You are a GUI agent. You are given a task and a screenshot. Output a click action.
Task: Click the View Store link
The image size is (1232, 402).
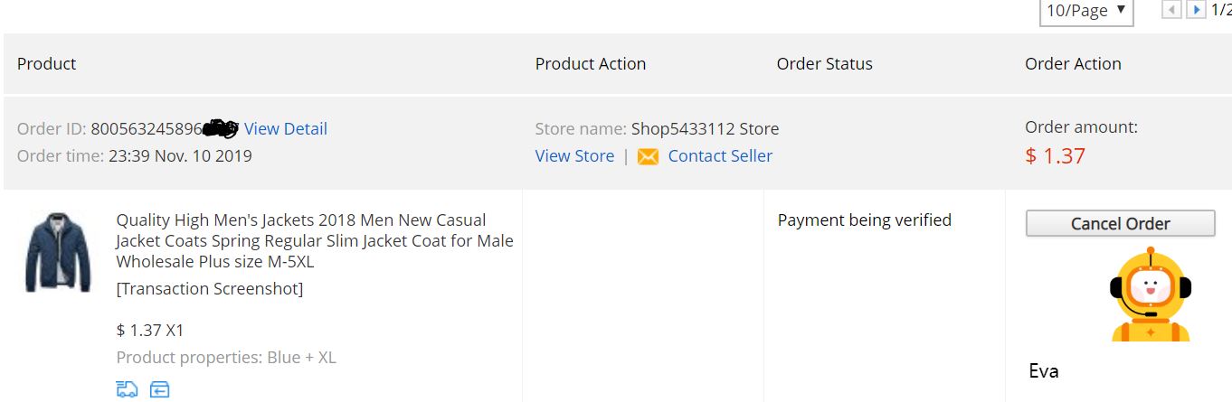click(x=574, y=155)
